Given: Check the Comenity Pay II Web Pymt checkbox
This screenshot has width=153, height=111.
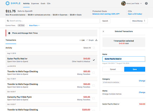Looking at the screenshot, I should tap(93, 98).
